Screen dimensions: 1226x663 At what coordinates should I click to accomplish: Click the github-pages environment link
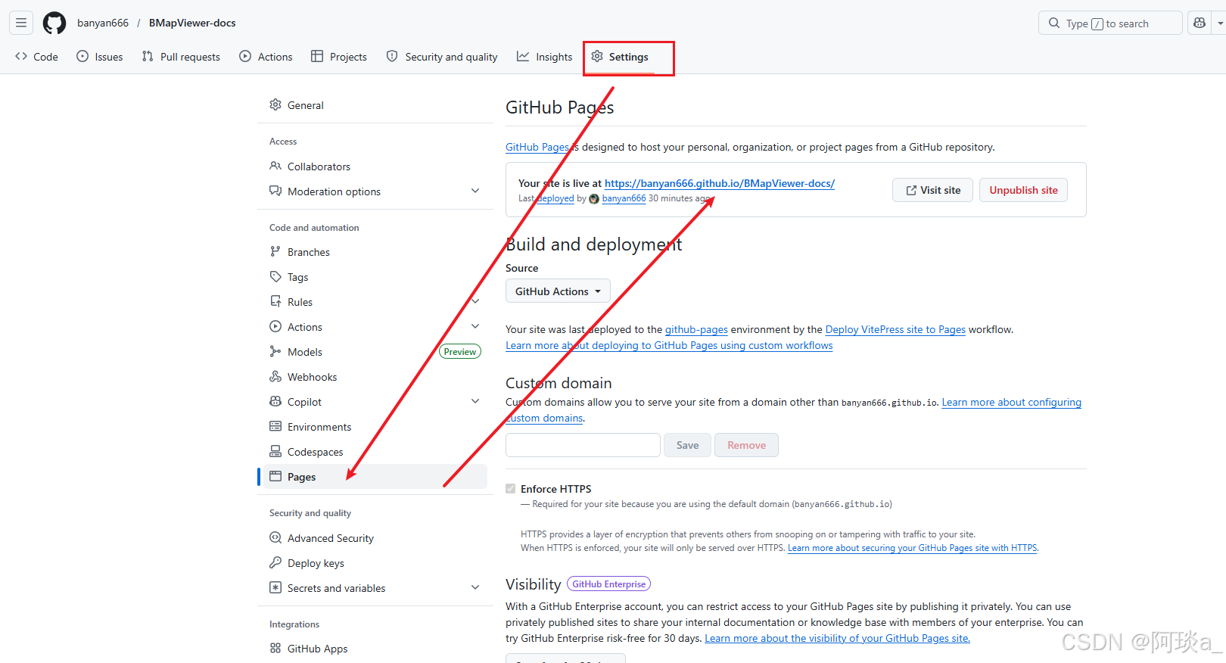[696, 329]
